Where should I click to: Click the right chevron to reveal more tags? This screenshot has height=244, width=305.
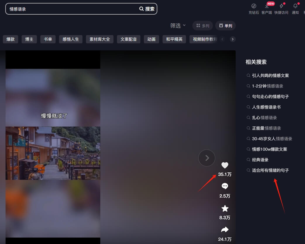[232, 39]
